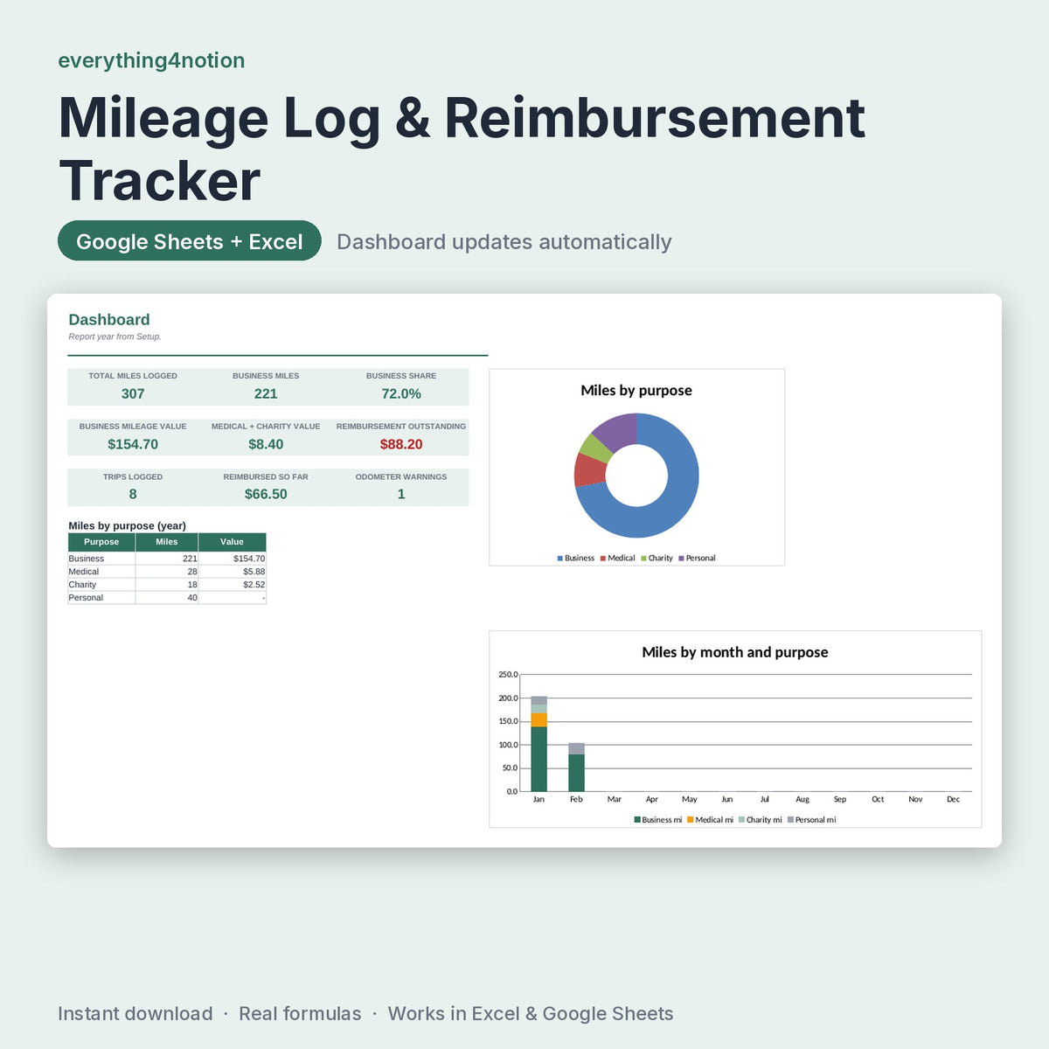Select the Value column header
Screen dimensions: 1049x1049
point(233,542)
